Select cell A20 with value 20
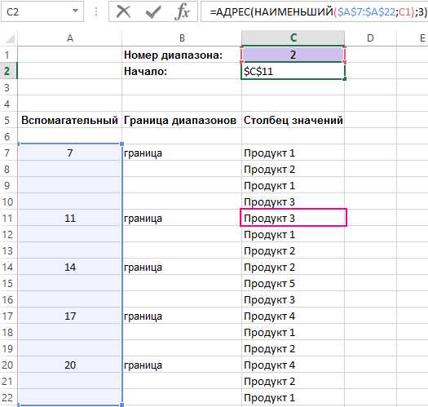Viewport: 428px width, 407px height. point(70,365)
